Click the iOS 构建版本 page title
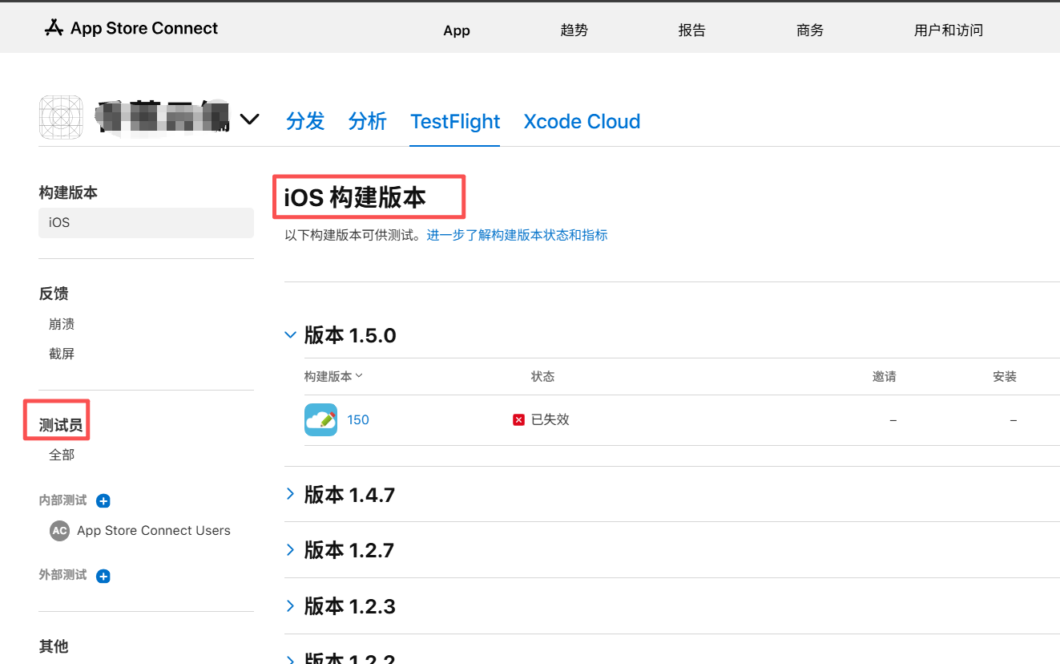Viewport: 1060px width, 664px height. coord(355,197)
